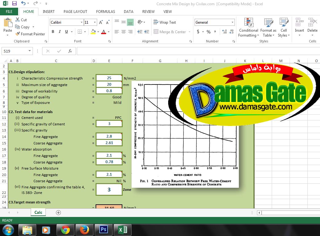
Task: Apply the Borders icon
Action: coord(80,32)
